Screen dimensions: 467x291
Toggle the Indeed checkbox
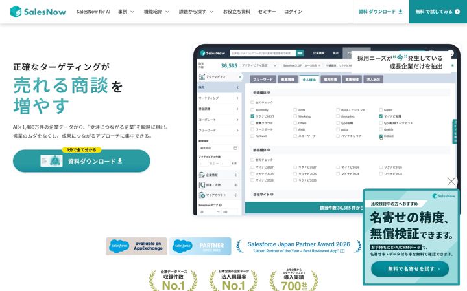(381, 136)
